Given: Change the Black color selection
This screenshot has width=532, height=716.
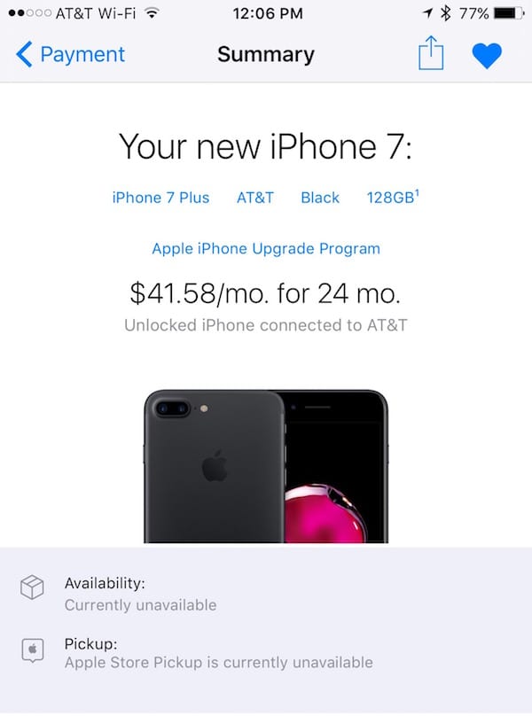Looking at the screenshot, I should (x=320, y=198).
